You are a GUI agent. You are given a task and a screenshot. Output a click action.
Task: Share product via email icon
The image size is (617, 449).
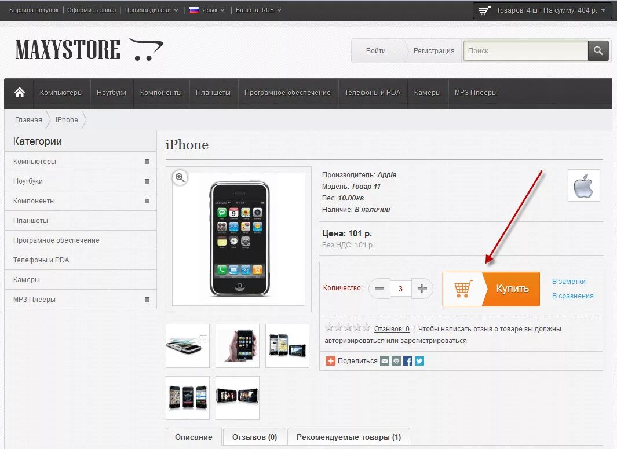coord(385,361)
